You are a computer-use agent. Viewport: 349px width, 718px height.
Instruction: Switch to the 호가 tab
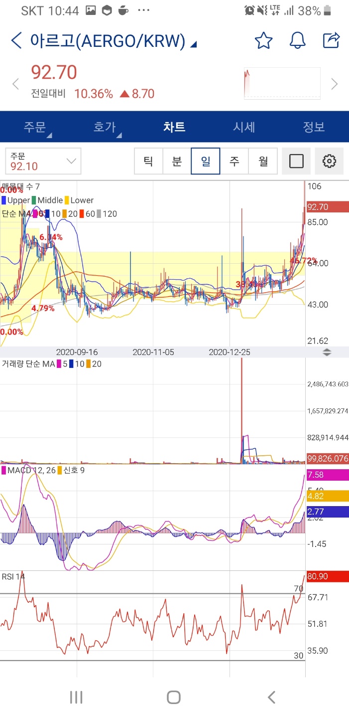[x=105, y=127]
